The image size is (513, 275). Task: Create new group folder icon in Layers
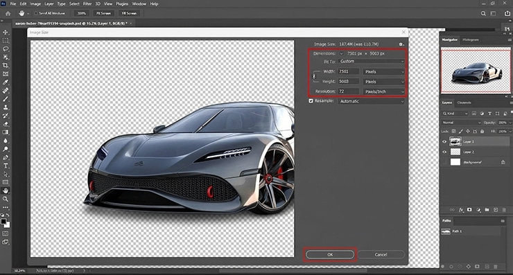(487, 210)
